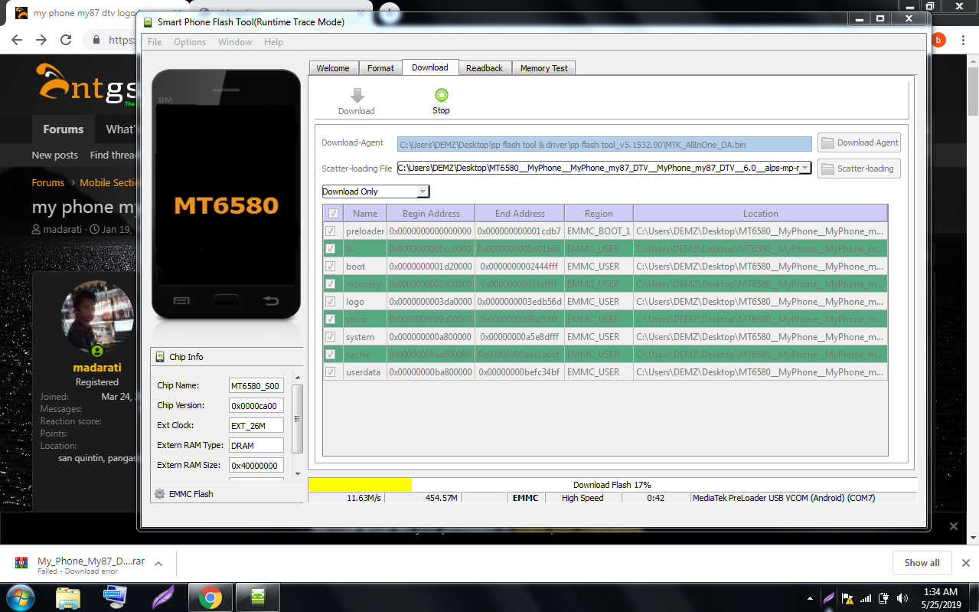Viewport: 979px width, 612px height.
Task: Open the computer monitor app in taskbar
Action: [x=115, y=597]
